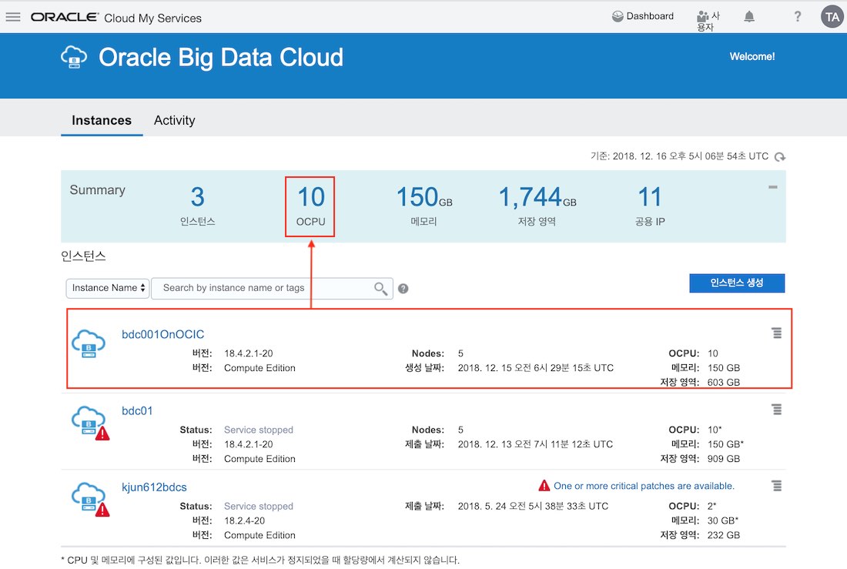Open the navigation hamburger menu
The width and height of the screenshot is (847, 569).
[13, 16]
